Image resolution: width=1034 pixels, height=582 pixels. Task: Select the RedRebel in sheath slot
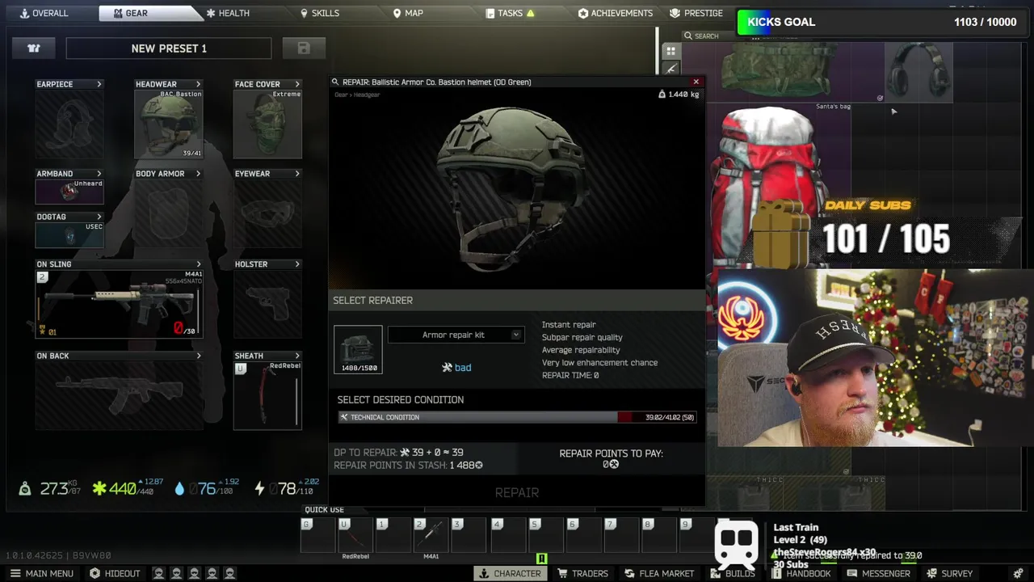click(x=267, y=394)
